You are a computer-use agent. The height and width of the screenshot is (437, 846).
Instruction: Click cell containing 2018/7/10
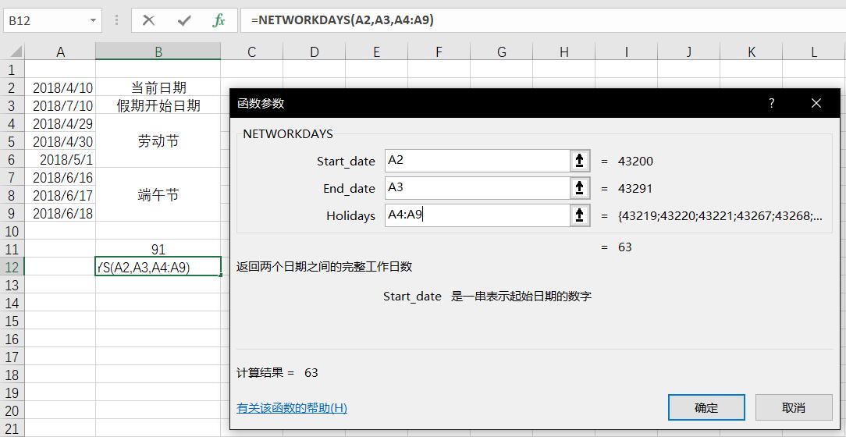click(60, 105)
